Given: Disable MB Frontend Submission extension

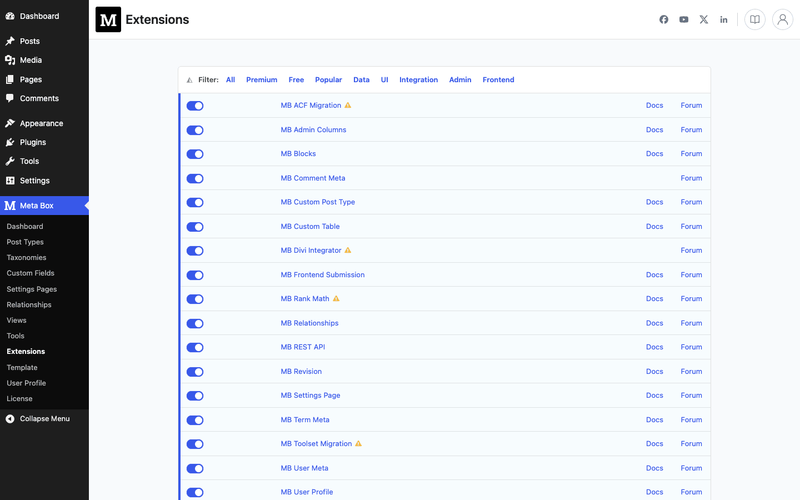Looking at the screenshot, I should [195, 275].
